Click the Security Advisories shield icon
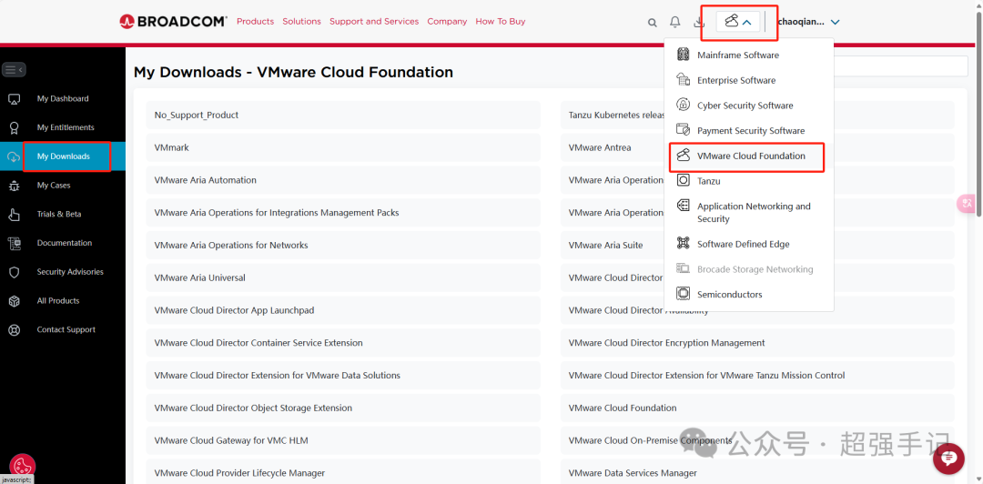The image size is (983, 484). point(14,272)
